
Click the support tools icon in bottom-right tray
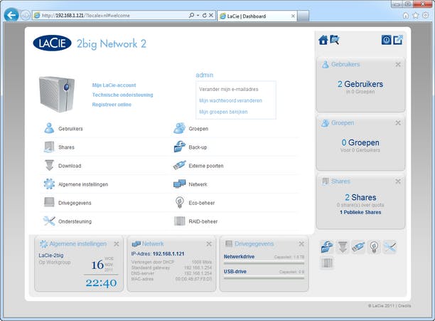pos(390,247)
